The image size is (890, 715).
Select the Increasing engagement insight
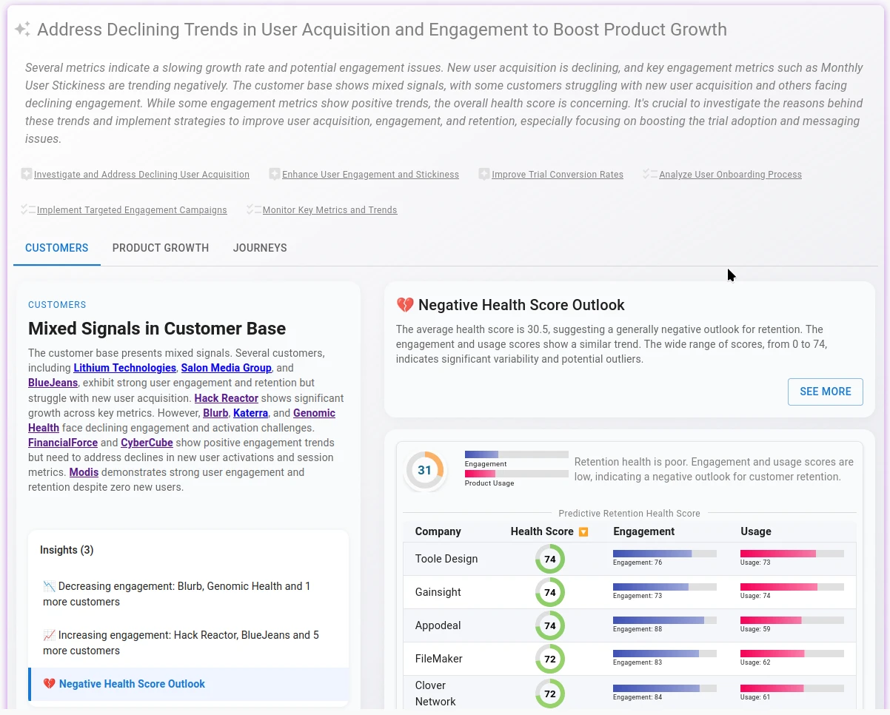click(x=188, y=643)
